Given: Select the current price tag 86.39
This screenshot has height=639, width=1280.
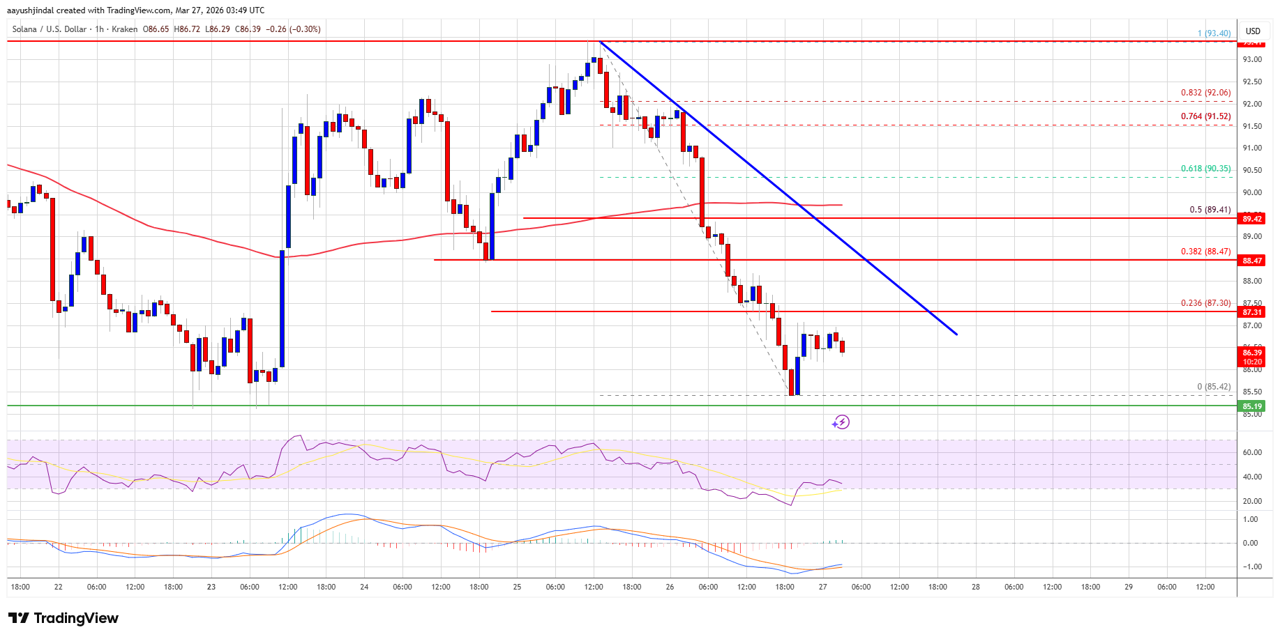Looking at the screenshot, I should [x=1252, y=353].
